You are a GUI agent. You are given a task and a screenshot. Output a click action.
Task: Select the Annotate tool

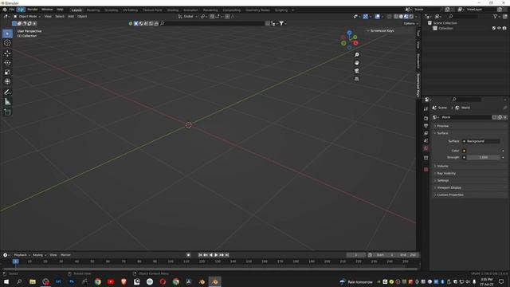[7, 92]
